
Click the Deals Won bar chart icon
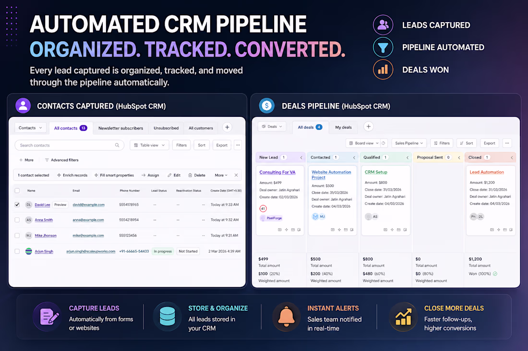click(383, 69)
